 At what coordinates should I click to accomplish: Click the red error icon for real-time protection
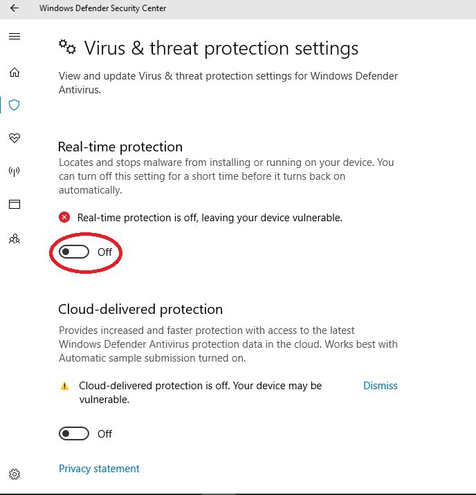click(x=64, y=217)
